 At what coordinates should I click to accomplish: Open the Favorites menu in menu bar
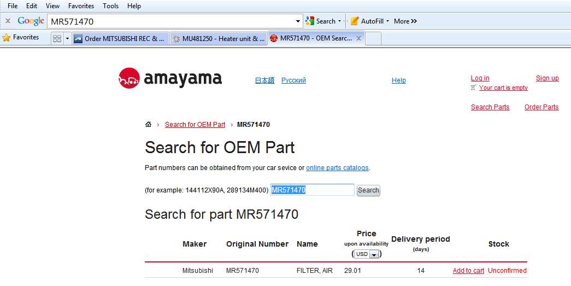(x=81, y=6)
